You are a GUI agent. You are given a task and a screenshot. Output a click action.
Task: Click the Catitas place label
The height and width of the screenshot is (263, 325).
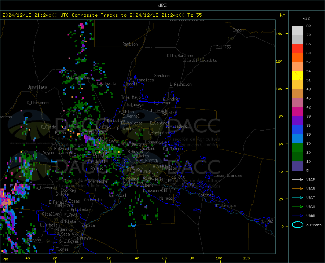click(x=206, y=195)
